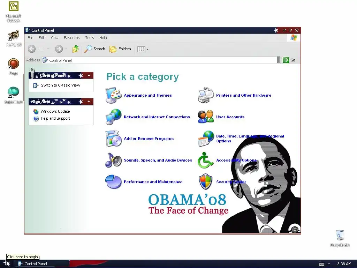Click Printers and Other Hardware text link
The height and width of the screenshot is (268, 357).
[x=244, y=95]
